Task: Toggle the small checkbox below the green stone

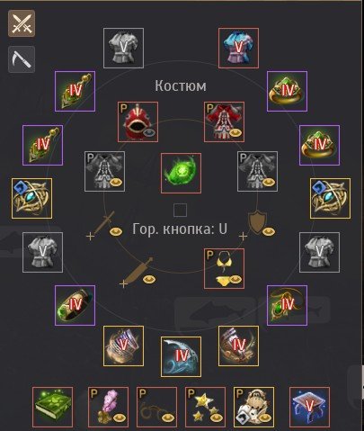Action: pyautogui.click(x=181, y=210)
